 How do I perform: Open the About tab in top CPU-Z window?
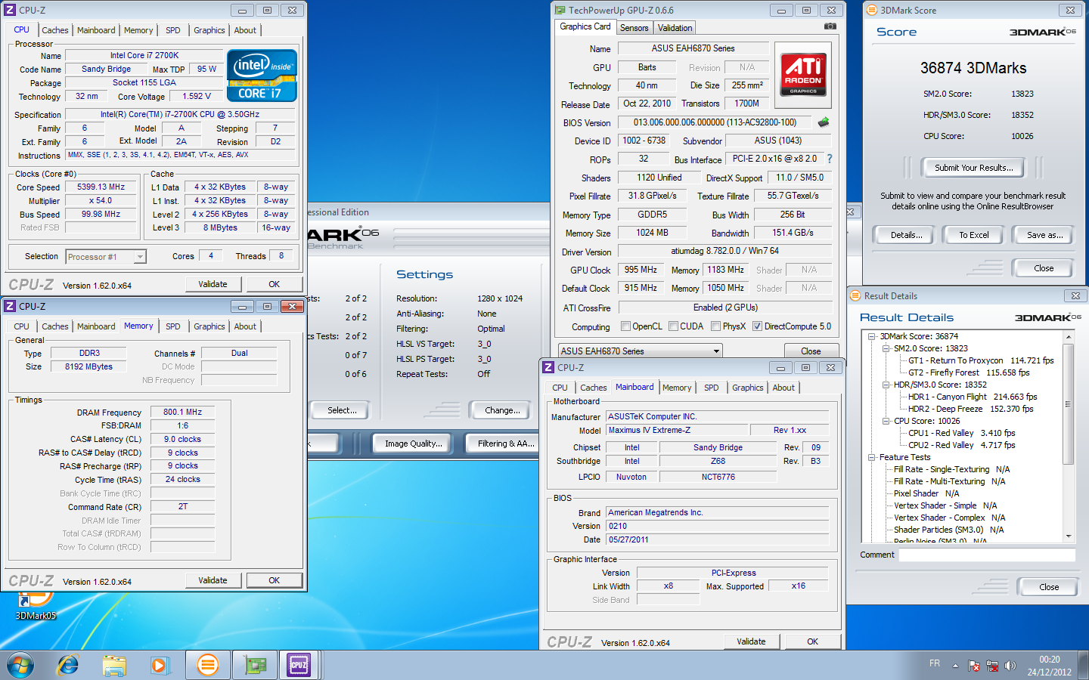click(x=245, y=30)
